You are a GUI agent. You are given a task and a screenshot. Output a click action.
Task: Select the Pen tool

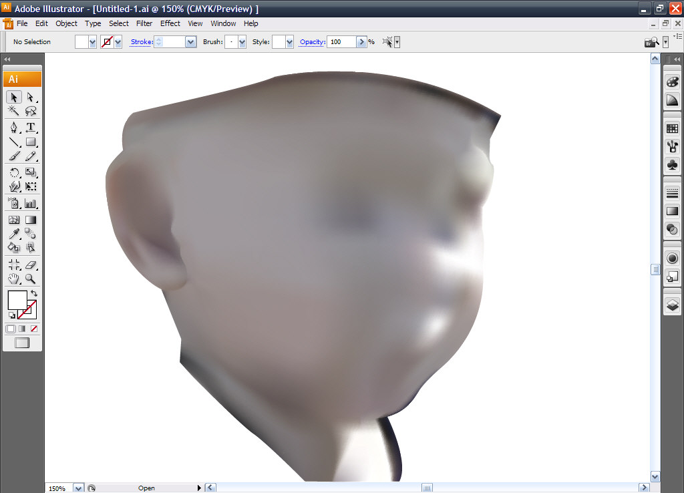pyautogui.click(x=14, y=127)
